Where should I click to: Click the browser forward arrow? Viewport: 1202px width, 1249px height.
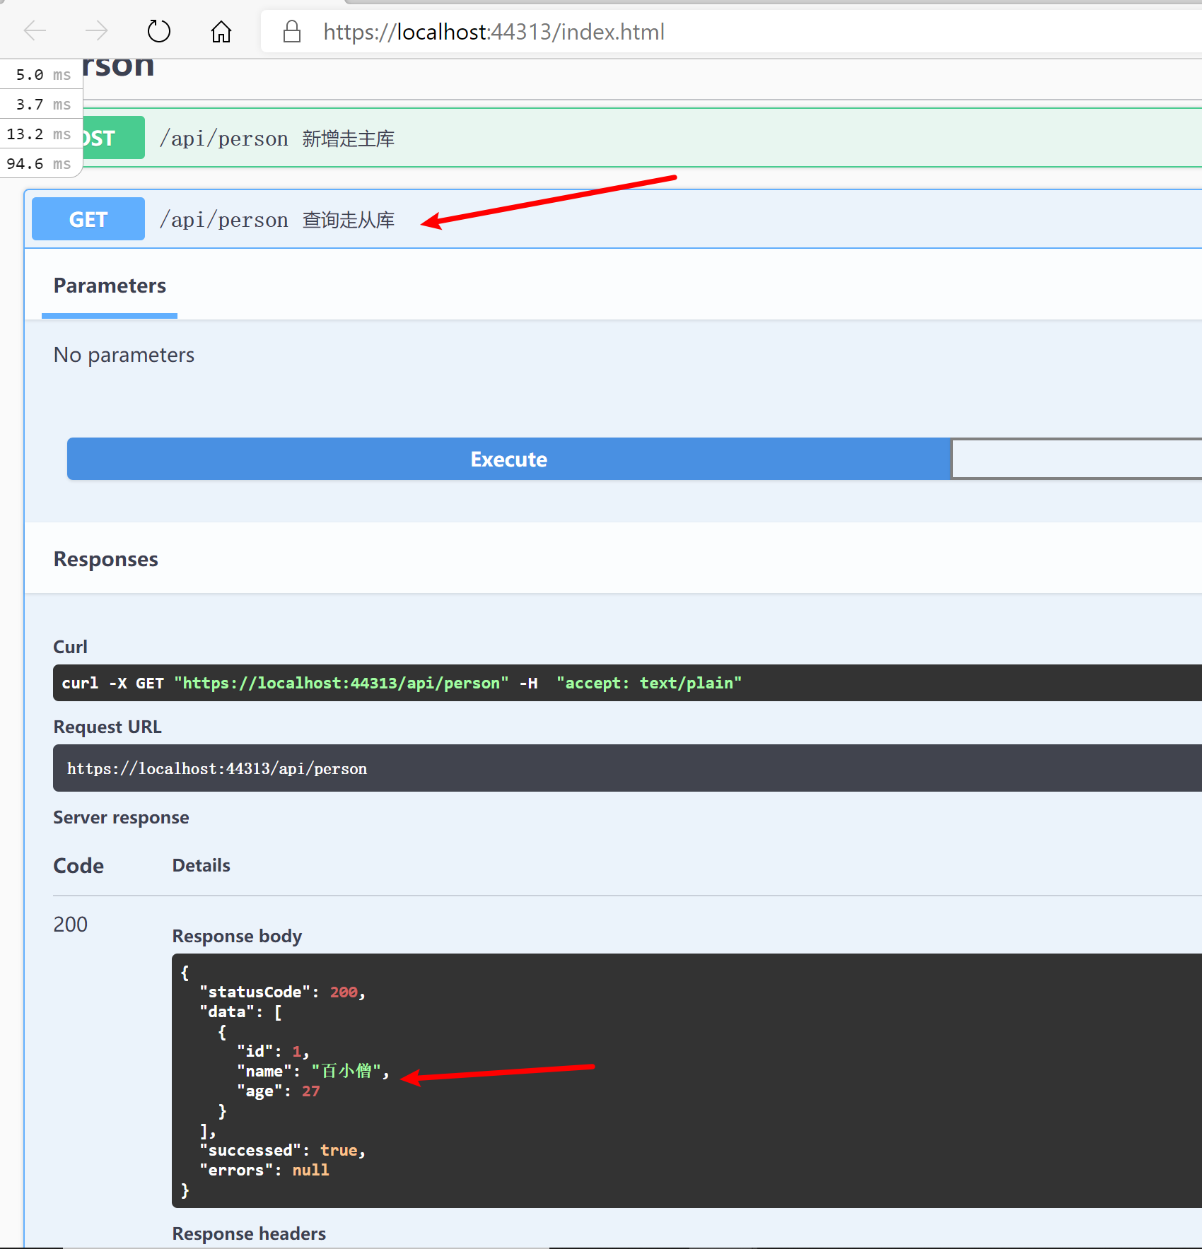(x=96, y=31)
